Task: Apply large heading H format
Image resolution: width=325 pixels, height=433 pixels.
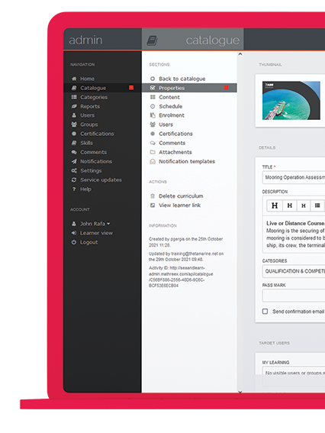Action: point(275,205)
